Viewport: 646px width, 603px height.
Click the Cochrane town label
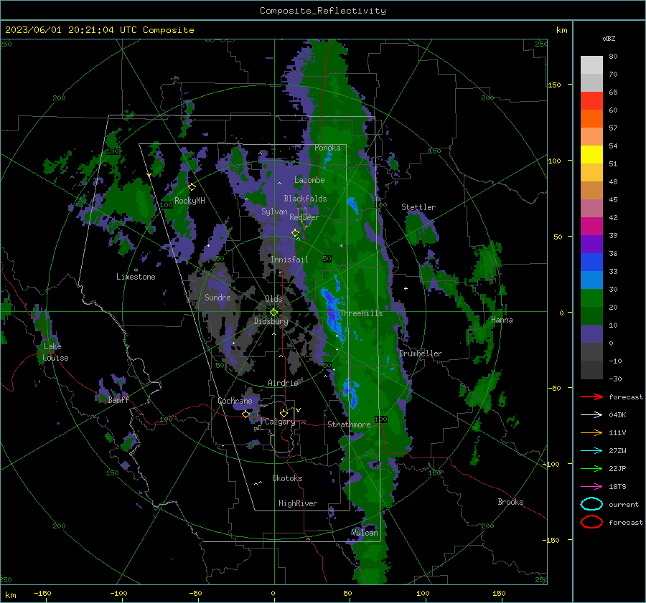coord(235,401)
